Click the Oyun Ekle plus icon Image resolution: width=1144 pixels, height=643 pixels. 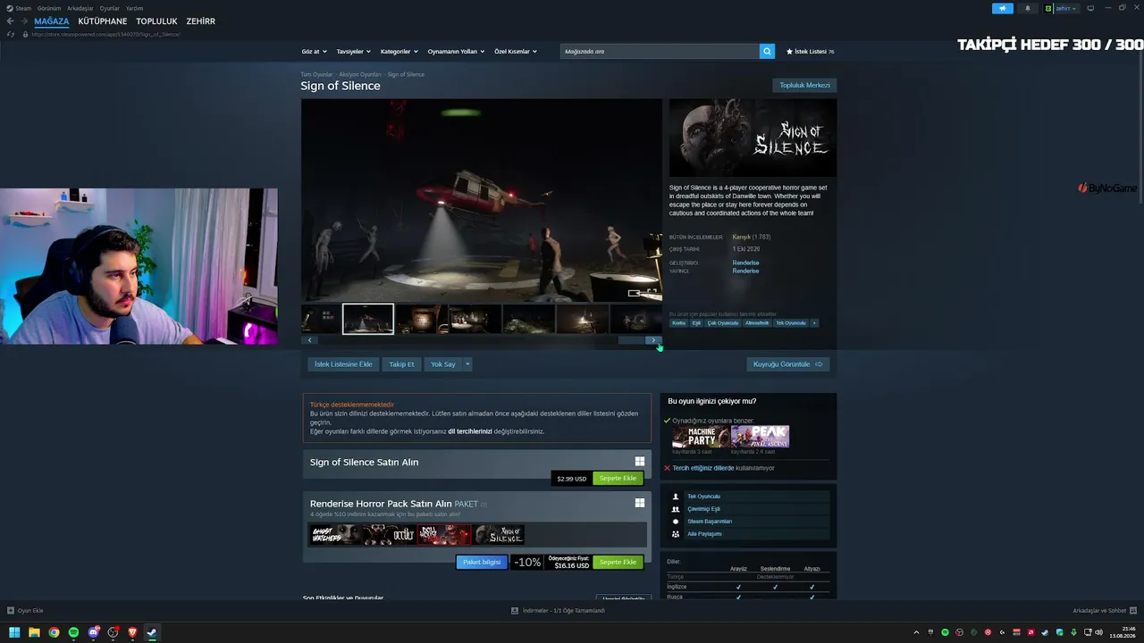(11, 611)
